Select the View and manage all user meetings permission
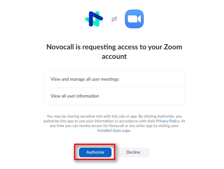Viewport: 224px width, 169px height. point(114,79)
